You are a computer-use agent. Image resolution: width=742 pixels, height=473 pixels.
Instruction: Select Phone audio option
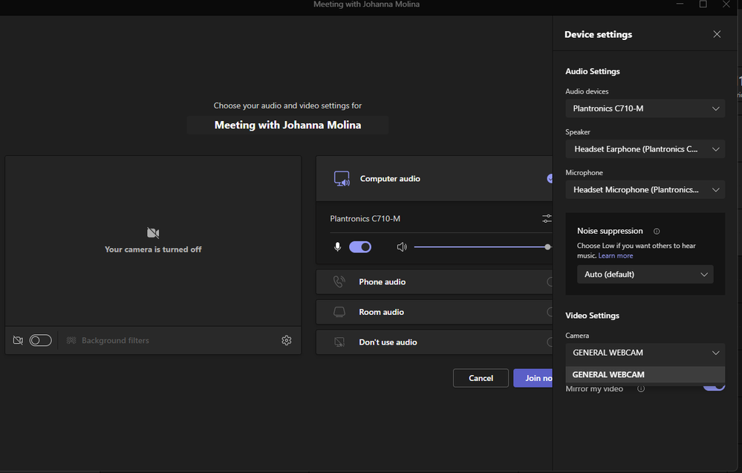point(435,282)
